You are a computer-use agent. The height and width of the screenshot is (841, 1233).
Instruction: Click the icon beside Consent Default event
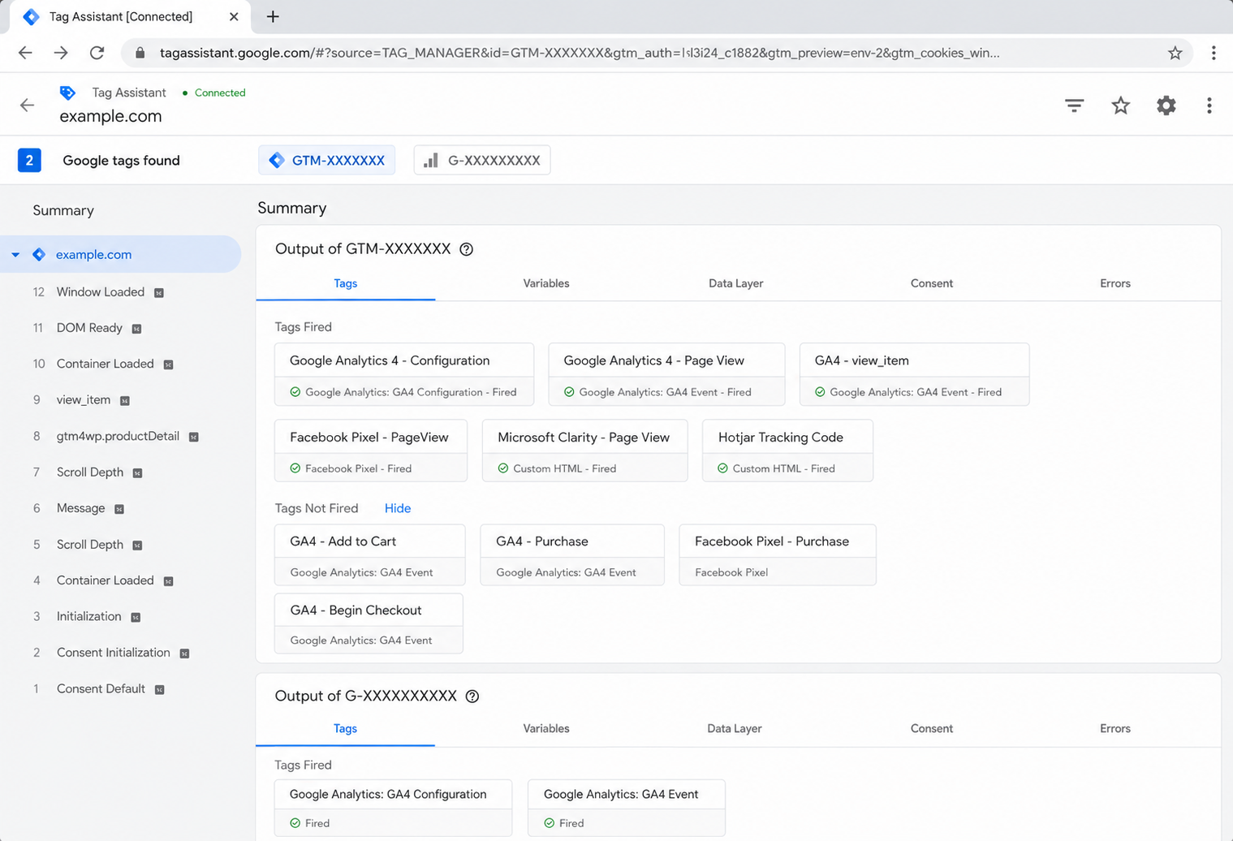[159, 689]
